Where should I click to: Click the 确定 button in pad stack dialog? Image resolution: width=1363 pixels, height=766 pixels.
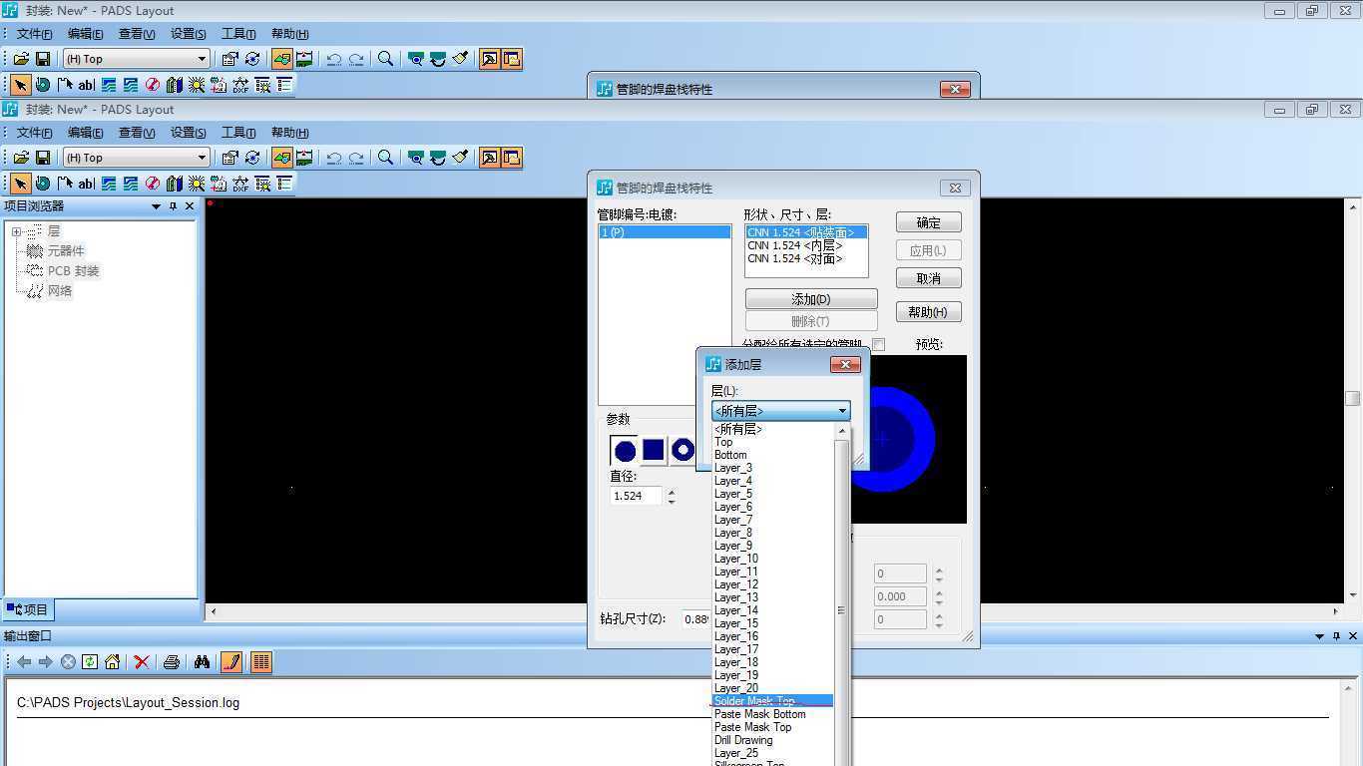pos(928,222)
